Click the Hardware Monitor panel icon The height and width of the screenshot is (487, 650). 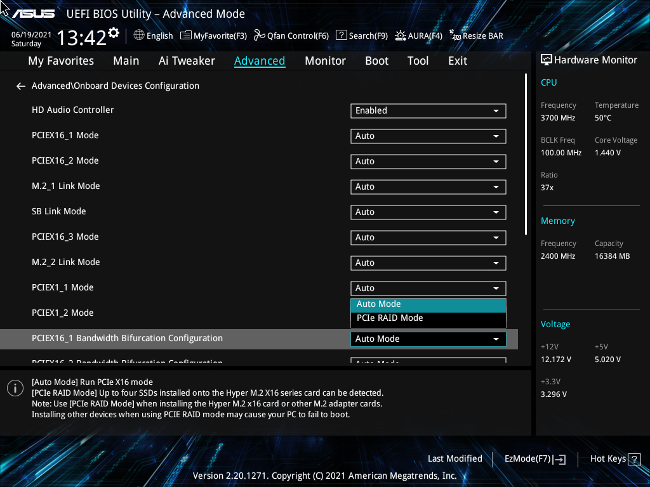coord(546,60)
